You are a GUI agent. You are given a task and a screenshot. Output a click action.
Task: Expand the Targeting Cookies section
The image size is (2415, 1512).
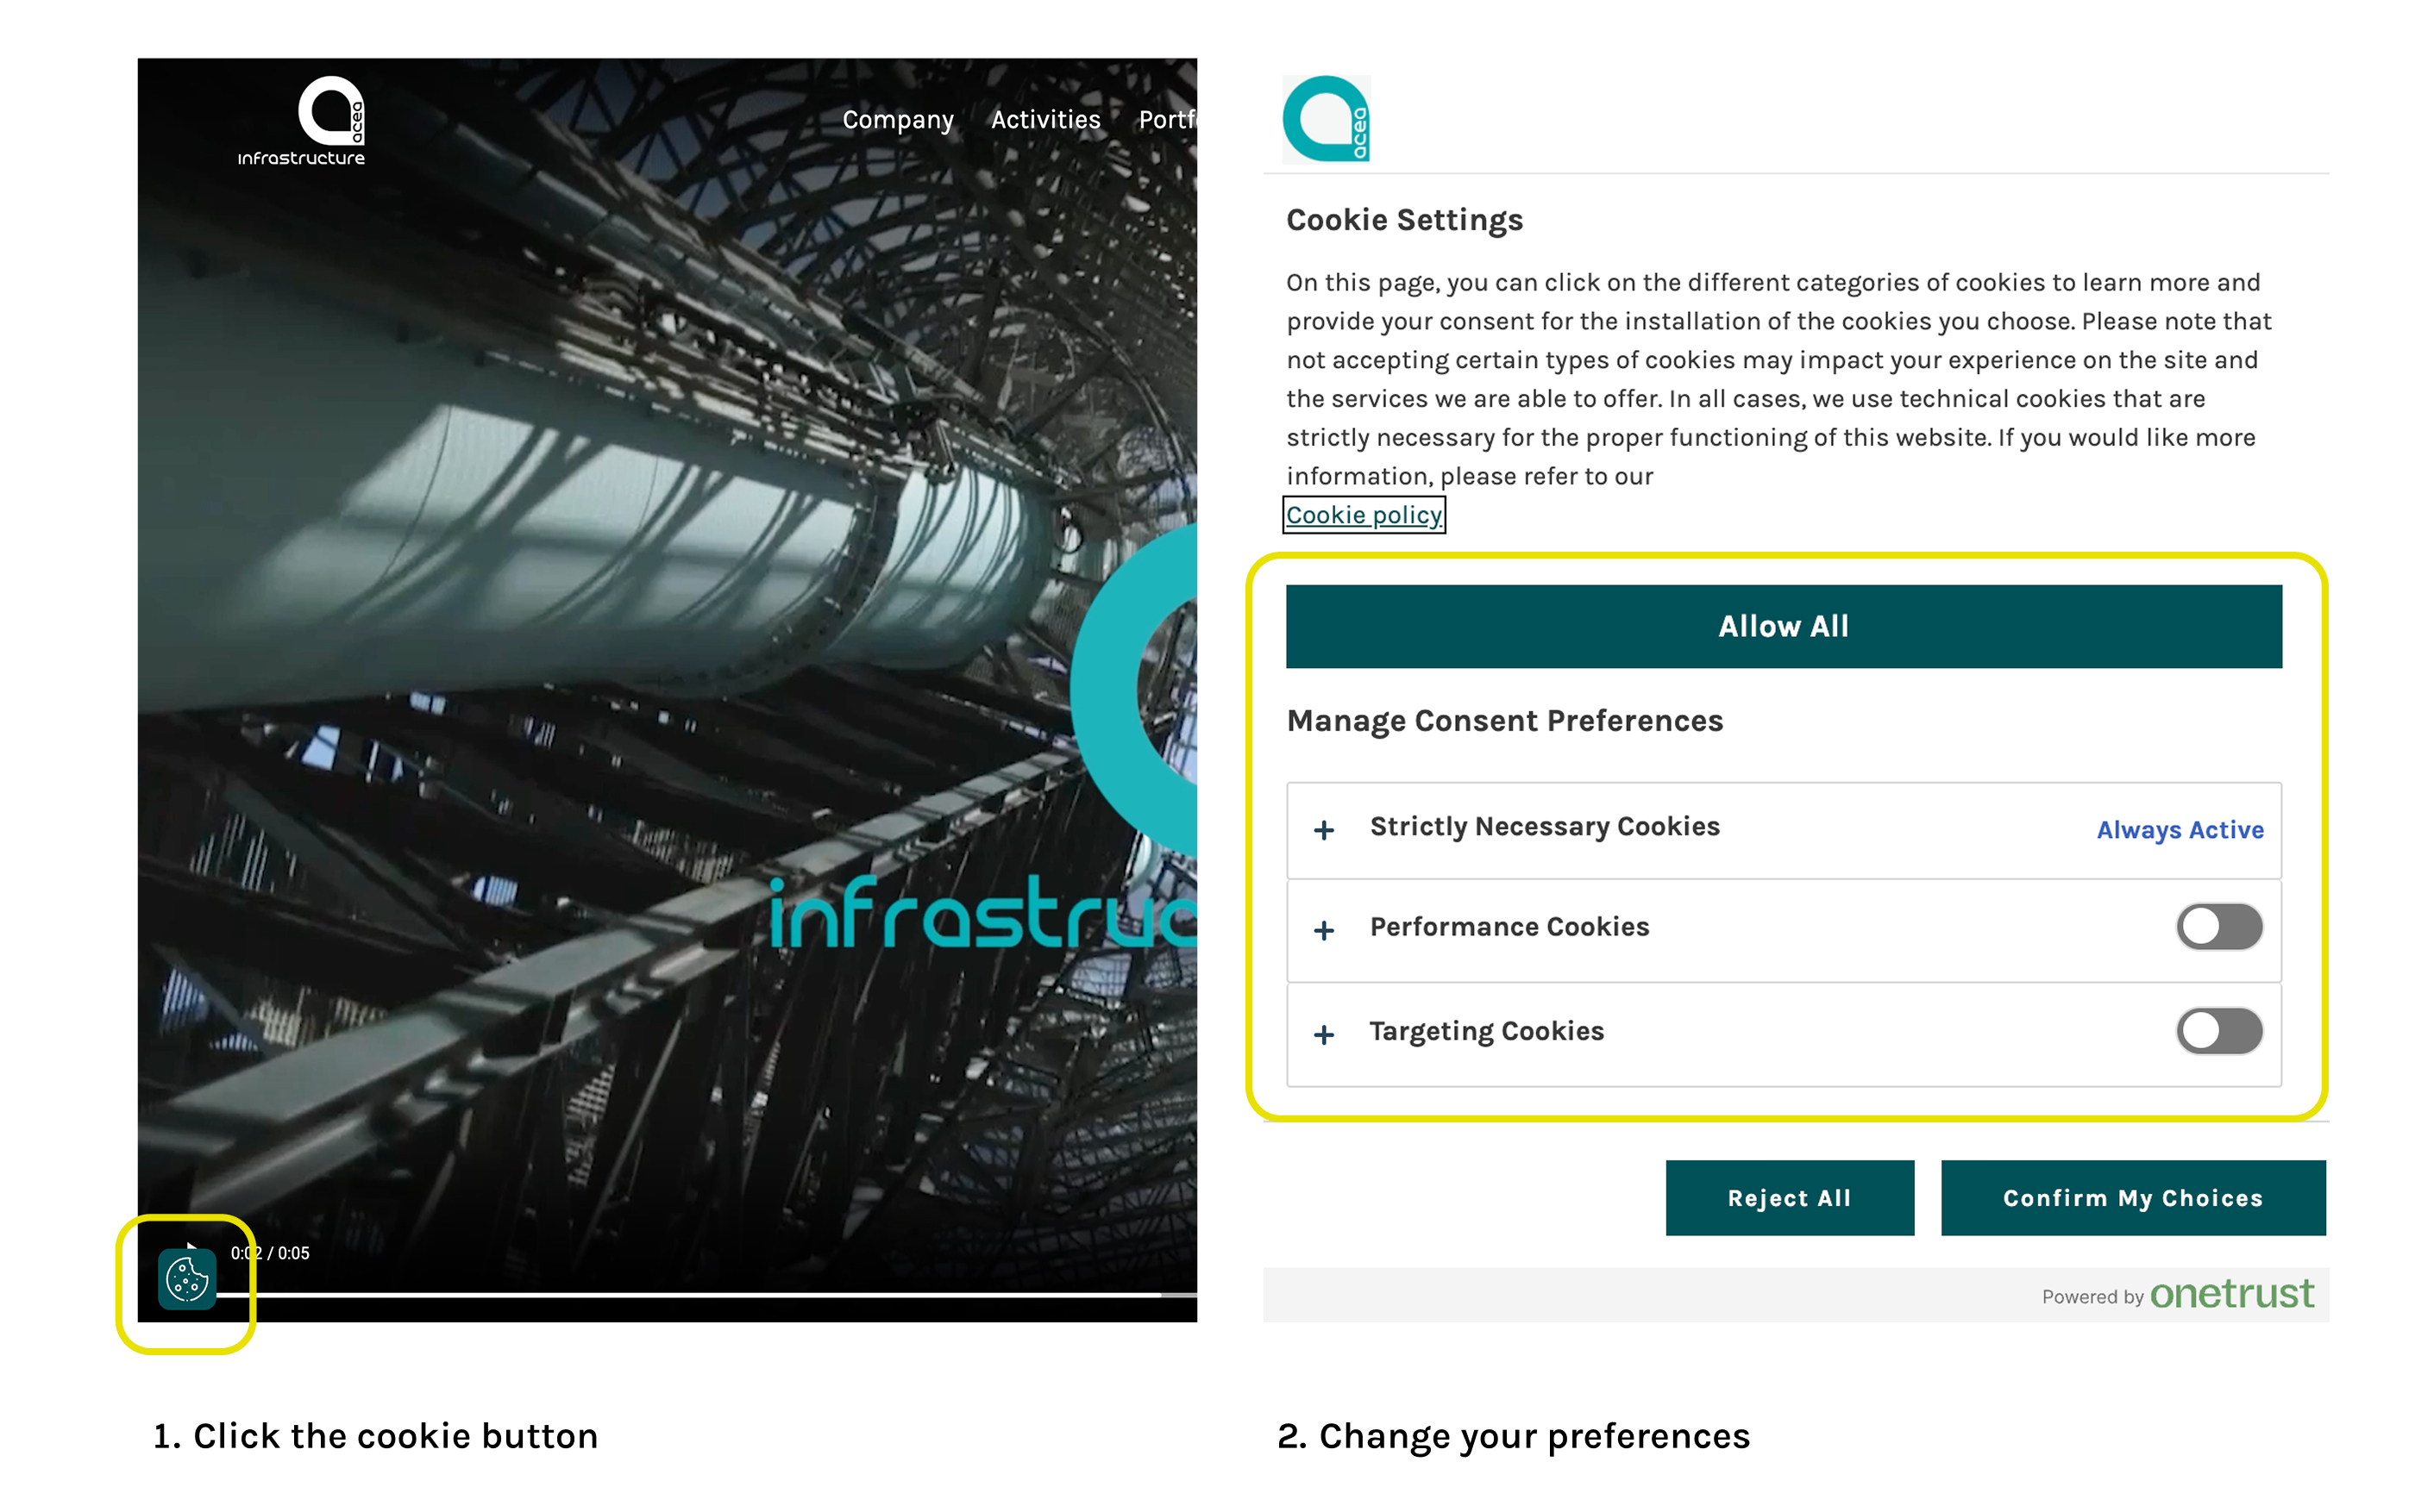1487,1031
